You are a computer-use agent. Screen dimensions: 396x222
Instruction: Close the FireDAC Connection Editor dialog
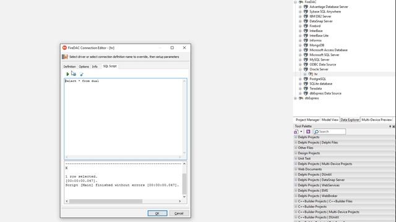click(184, 47)
